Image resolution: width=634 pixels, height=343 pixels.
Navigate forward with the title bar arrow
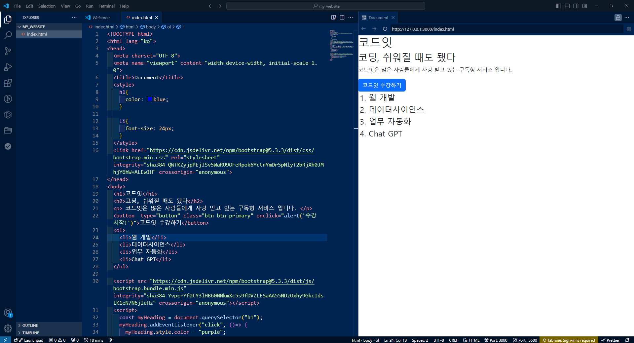[x=219, y=6]
